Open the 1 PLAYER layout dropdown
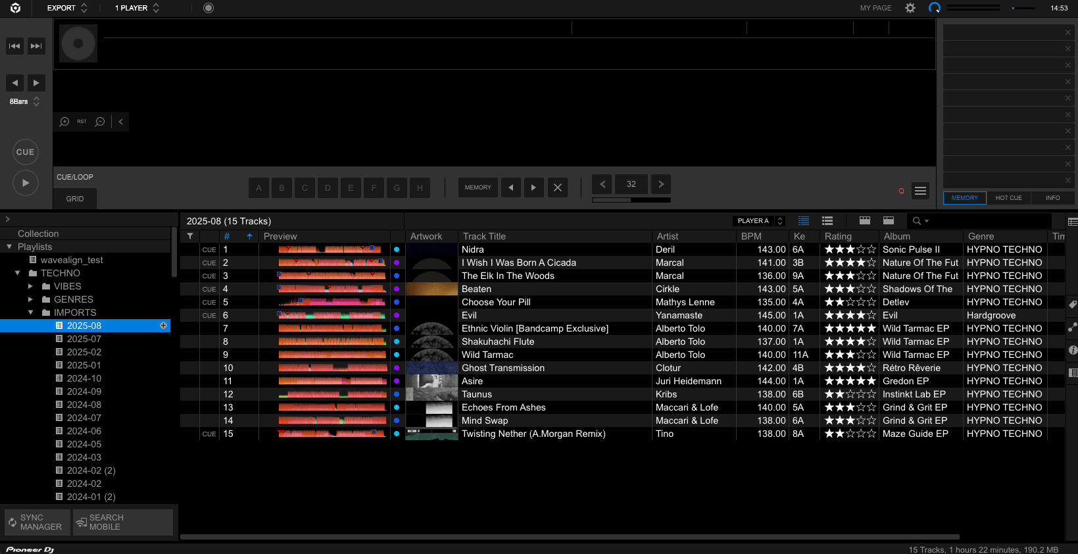Image resolution: width=1078 pixels, height=554 pixels. (x=137, y=8)
